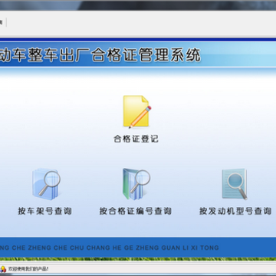This screenshot has width=276, height=276.
Task: Open the 按合格证编号查询 search icon
Action: pos(136,184)
